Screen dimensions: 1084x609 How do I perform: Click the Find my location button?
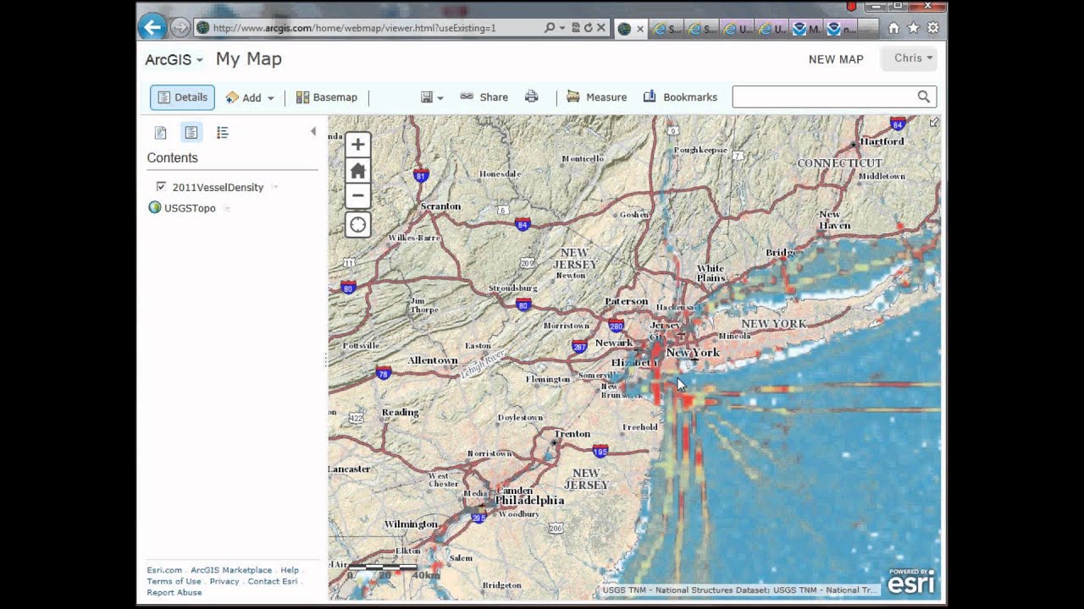point(357,224)
